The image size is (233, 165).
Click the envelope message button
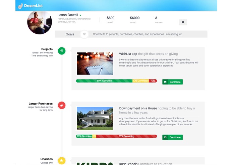pos(183,22)
